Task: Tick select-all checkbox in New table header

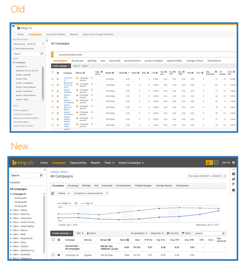Action: pyautogui.click(x=53, y=240)
